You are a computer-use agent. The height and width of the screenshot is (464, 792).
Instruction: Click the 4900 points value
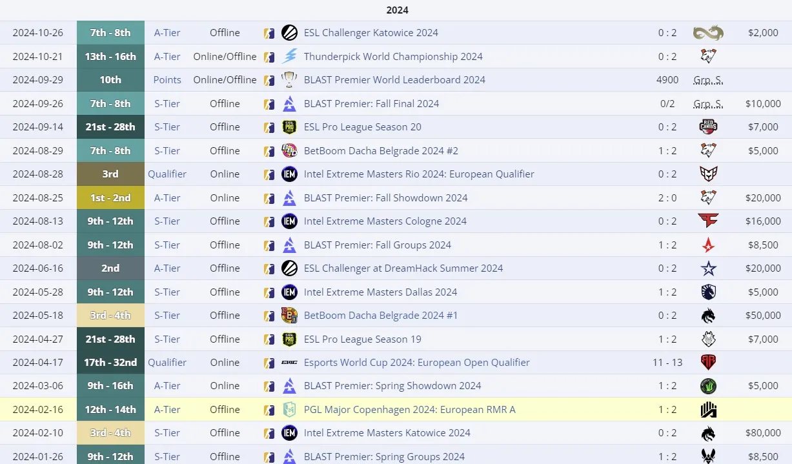(667, 80)
